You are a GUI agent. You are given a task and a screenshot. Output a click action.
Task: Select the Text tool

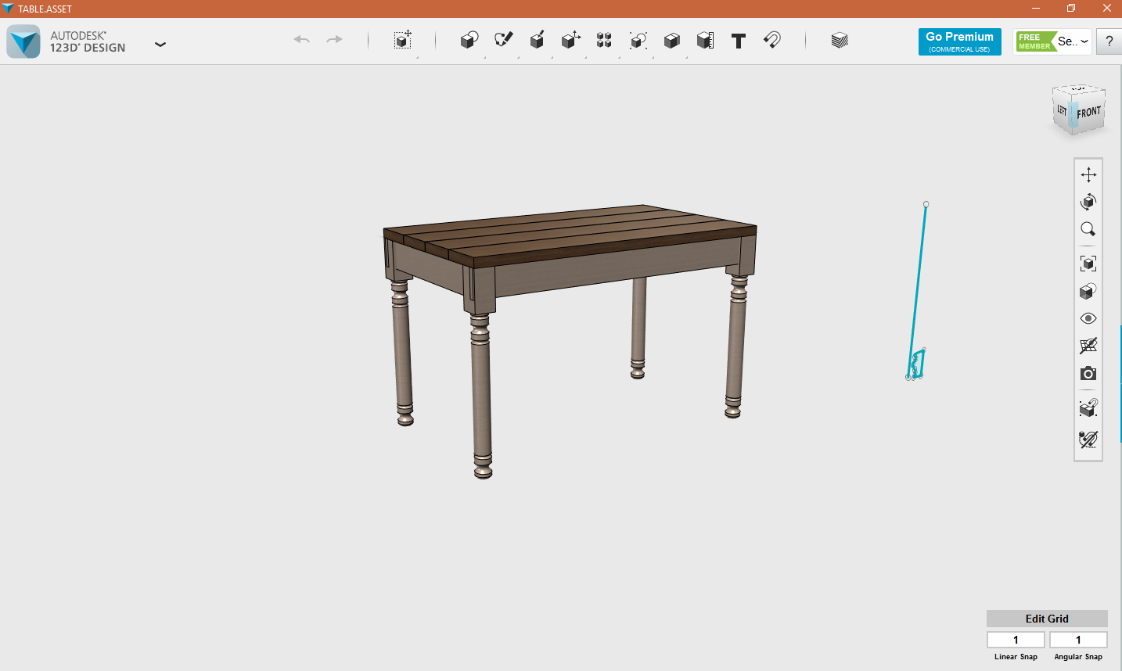tap(738, 41)
